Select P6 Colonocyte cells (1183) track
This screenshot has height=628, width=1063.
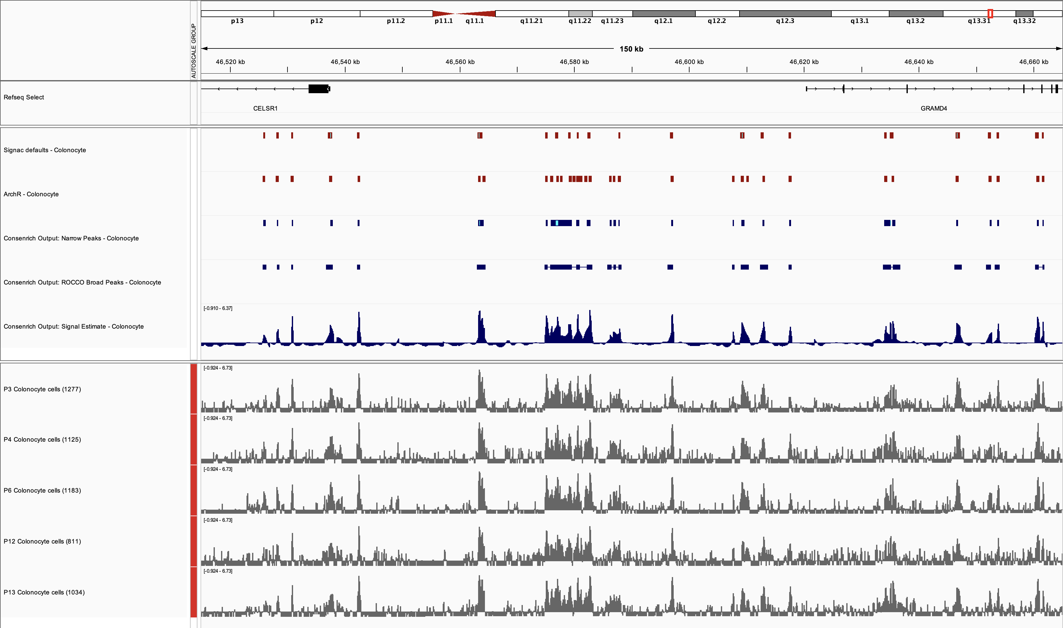coord(42,490)
